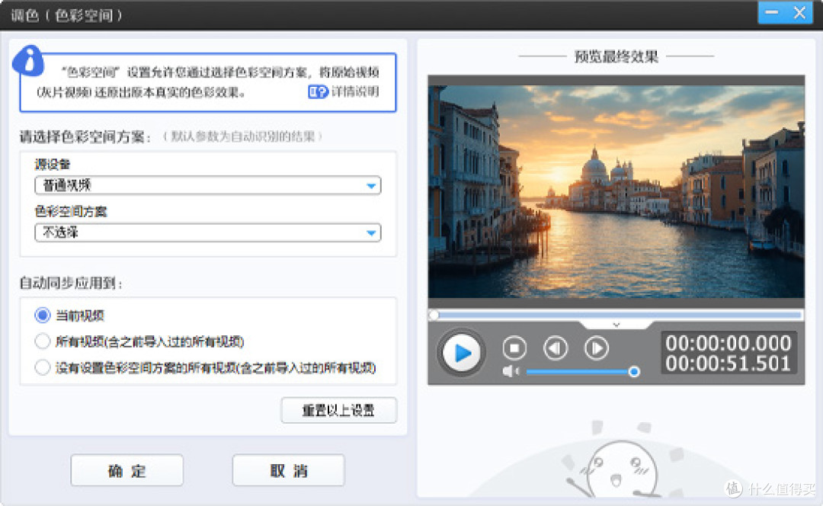Stop the preview playback
823x506 pixels.
click(514, 348)
